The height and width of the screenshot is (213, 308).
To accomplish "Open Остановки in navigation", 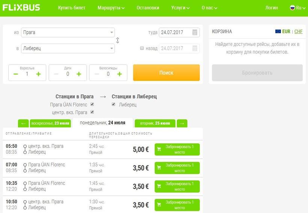I will 148,8.
